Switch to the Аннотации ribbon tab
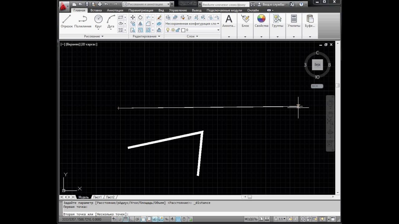399x224 pixels. pos(115,10)
